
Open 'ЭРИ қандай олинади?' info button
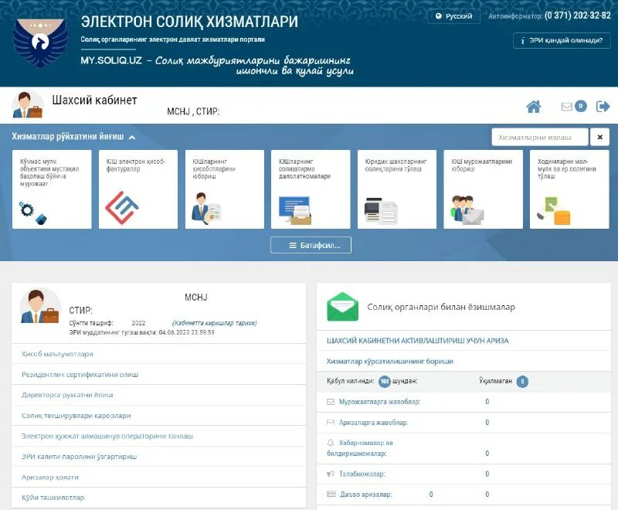562,40
